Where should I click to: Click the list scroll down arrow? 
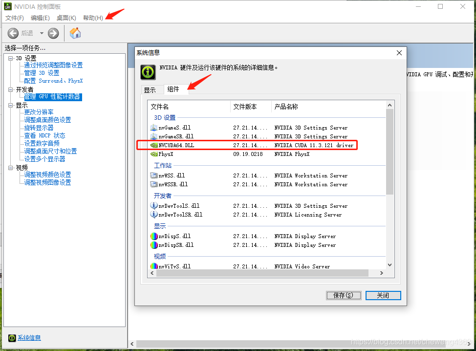[390, 265]
